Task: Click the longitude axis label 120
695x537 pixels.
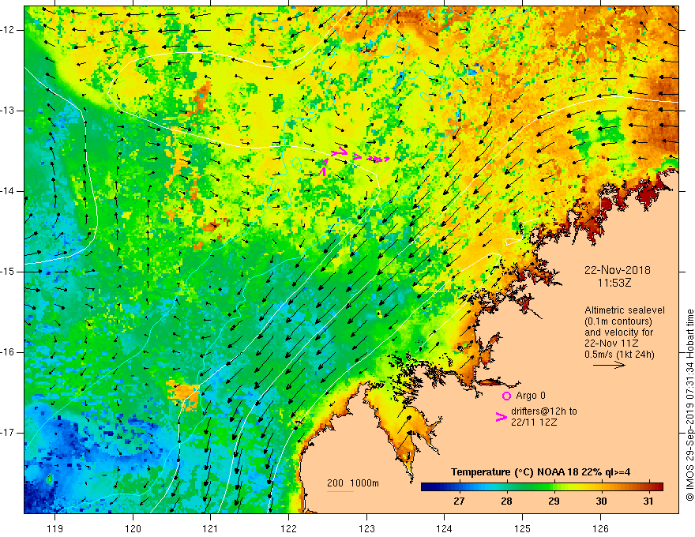Action: (133, 528)
